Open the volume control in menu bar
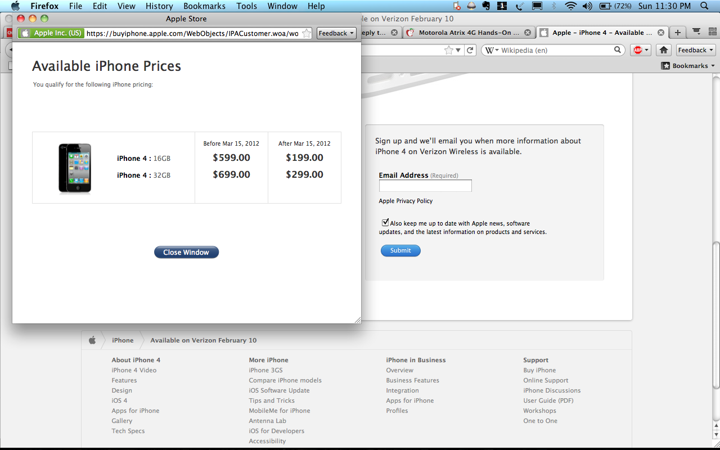 coord(587,6)
